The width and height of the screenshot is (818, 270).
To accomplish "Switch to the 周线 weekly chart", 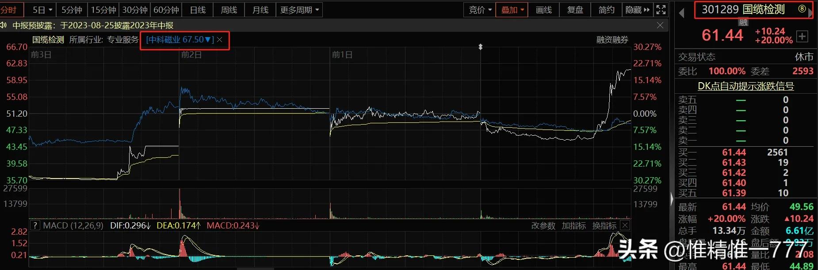I will point(229,10).
